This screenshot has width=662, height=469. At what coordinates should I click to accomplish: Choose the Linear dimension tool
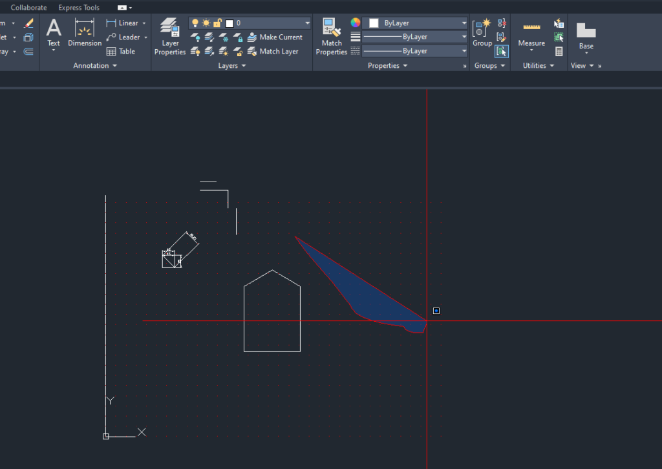click(123, 23)
